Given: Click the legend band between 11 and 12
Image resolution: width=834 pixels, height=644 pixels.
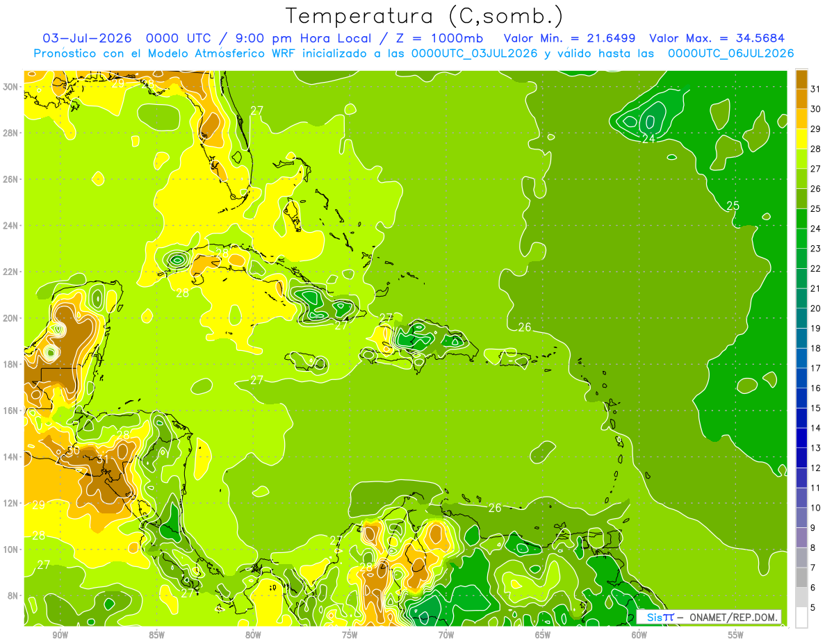Looking at the screenshot, I should 801,478.
